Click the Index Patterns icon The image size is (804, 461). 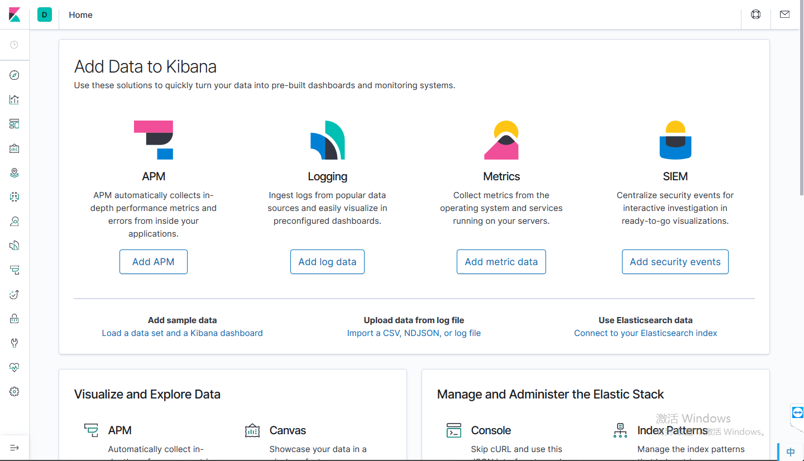pos(620,430)
